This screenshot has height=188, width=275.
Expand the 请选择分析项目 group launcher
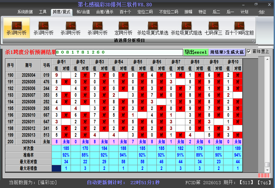point(253,41)
